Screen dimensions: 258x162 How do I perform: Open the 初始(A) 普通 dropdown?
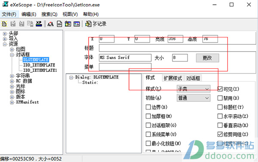pyautogui.click(x=193, y=98)
